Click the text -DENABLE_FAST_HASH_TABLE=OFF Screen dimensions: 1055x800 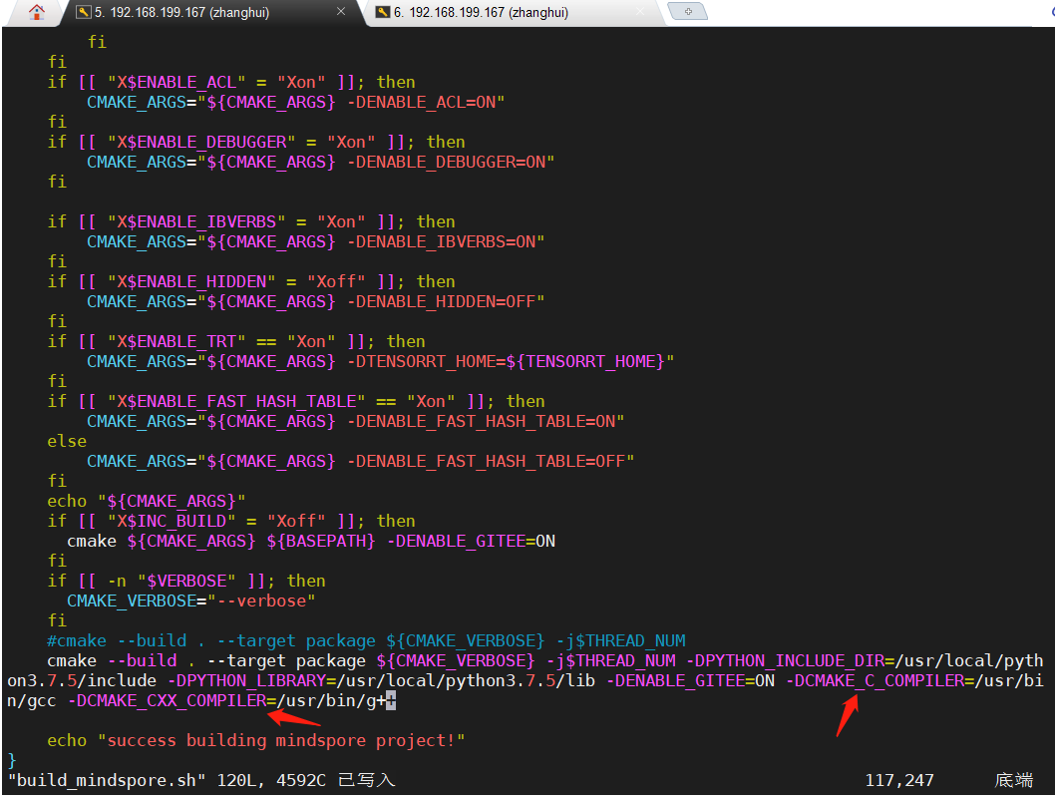point(486,461)
